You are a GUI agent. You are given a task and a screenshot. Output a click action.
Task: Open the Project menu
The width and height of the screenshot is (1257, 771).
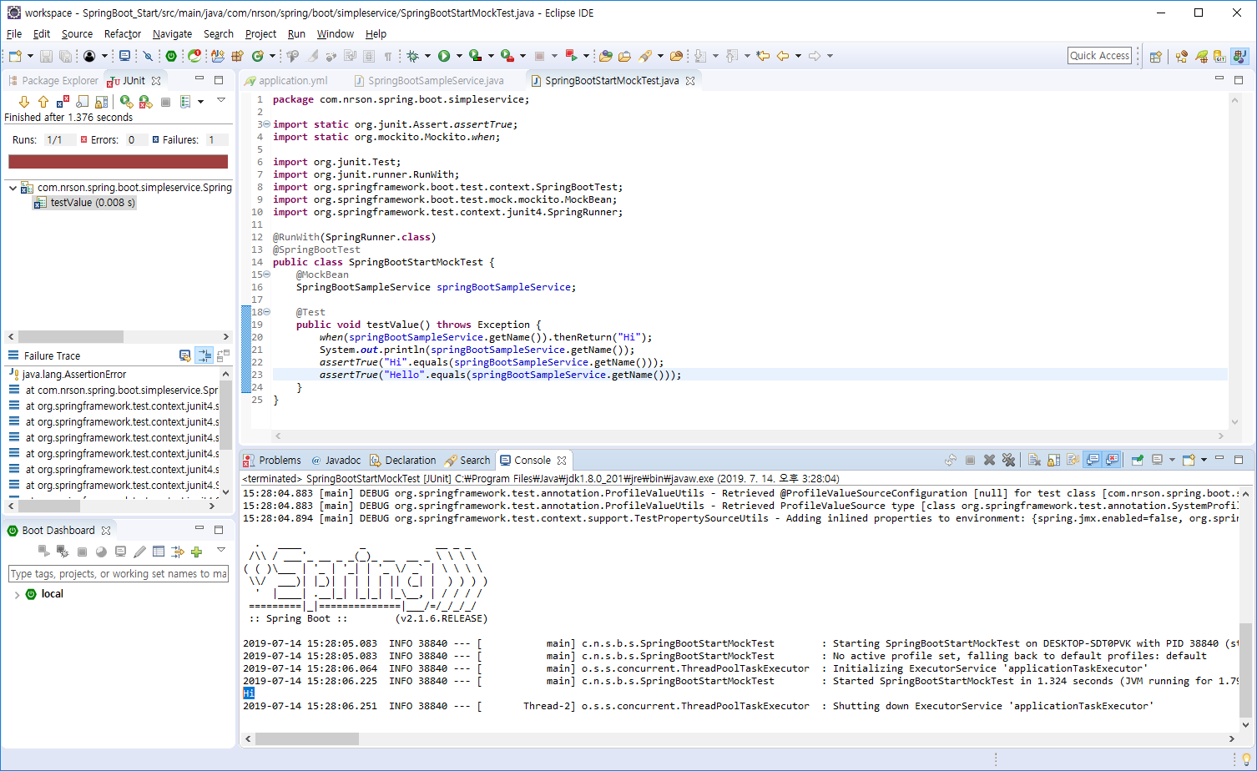[x=260, y=34]
